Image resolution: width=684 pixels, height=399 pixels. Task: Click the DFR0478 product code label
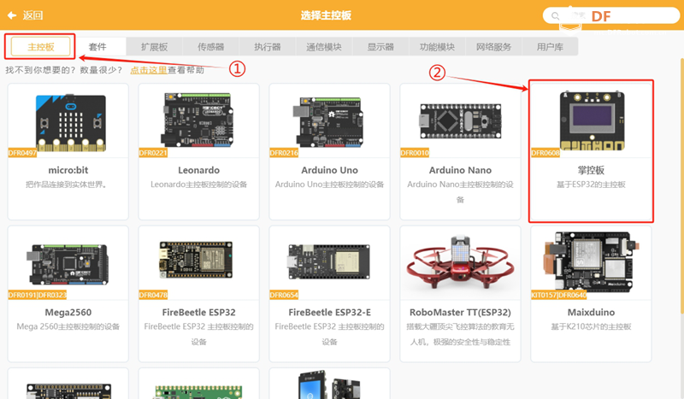[153, 295]
